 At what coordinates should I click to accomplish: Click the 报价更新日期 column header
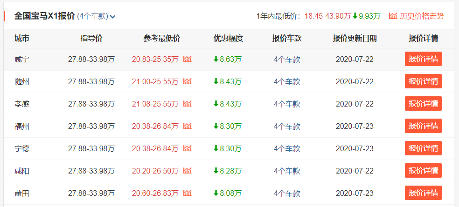[355, 39]
